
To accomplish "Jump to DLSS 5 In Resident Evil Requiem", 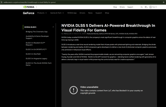I will (35, 44).
